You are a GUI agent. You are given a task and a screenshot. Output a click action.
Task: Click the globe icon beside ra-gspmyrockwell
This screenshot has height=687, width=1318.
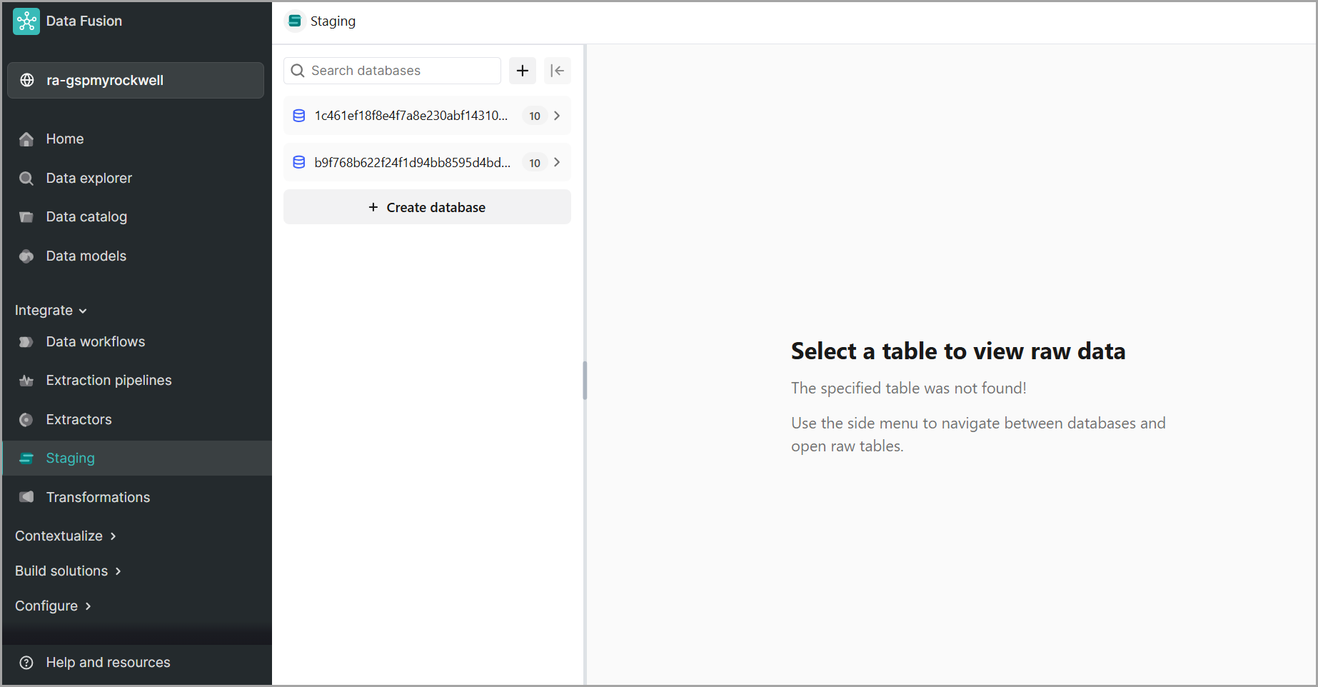point(27,80)
